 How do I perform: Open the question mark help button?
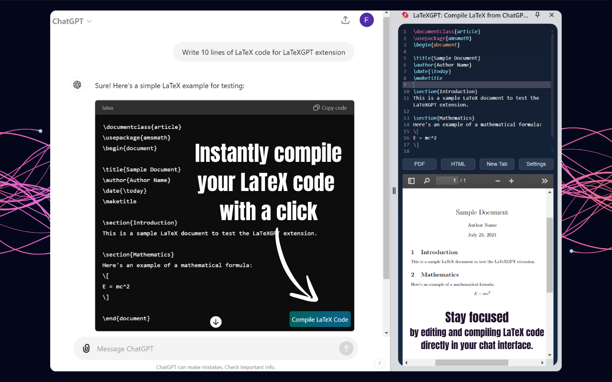(379, 364)
